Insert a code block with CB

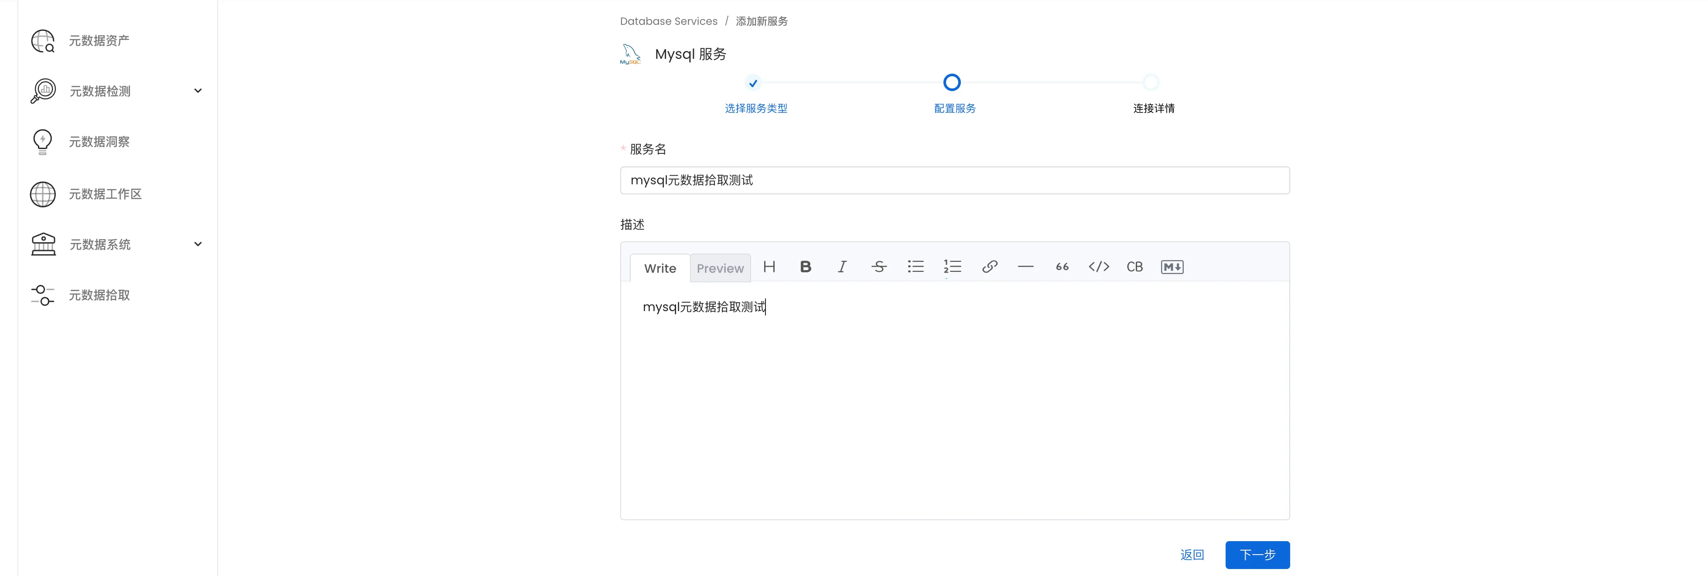tap(1134, 267)
